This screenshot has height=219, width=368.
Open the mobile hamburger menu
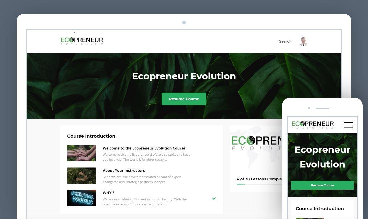[x=348, y=125]
